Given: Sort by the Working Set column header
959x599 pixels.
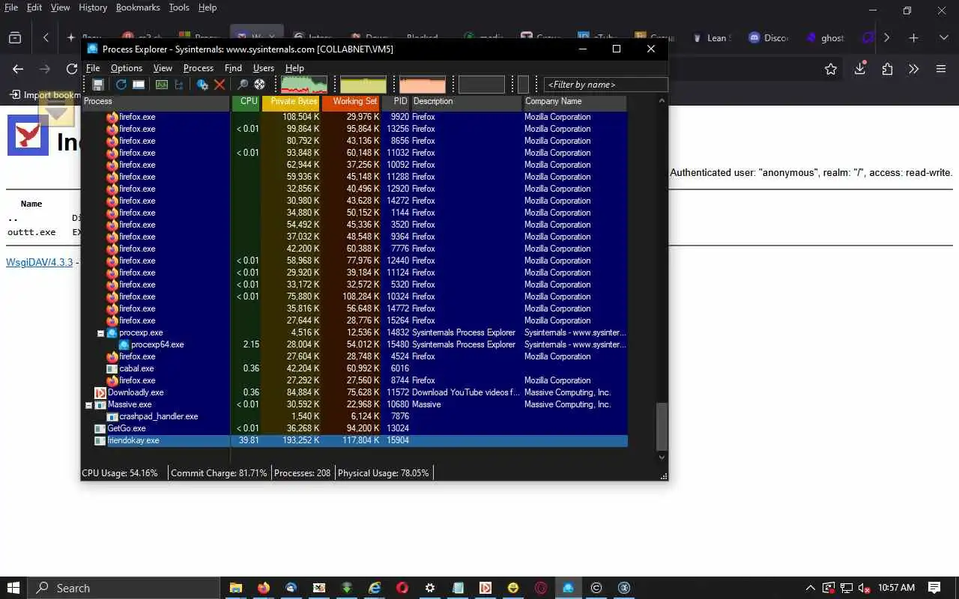Looking at the screenshot, I should 351,102.
